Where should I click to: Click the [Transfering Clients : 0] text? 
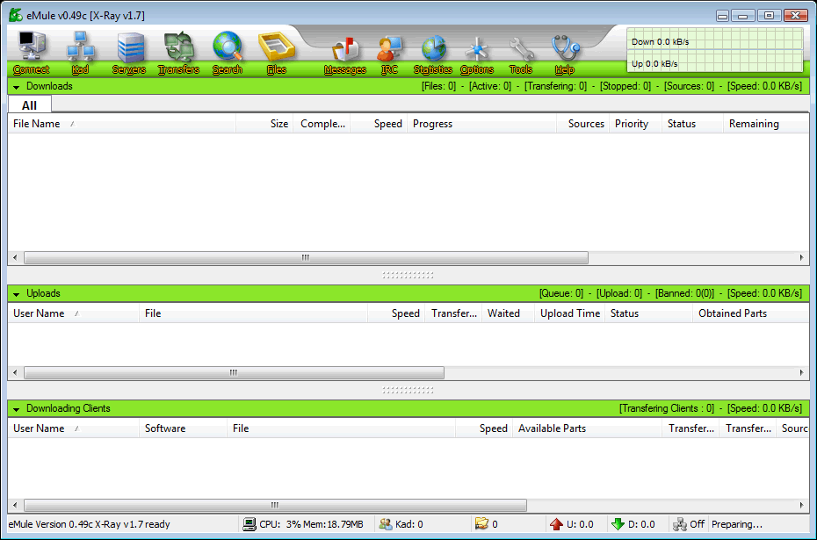pos(667,409)
